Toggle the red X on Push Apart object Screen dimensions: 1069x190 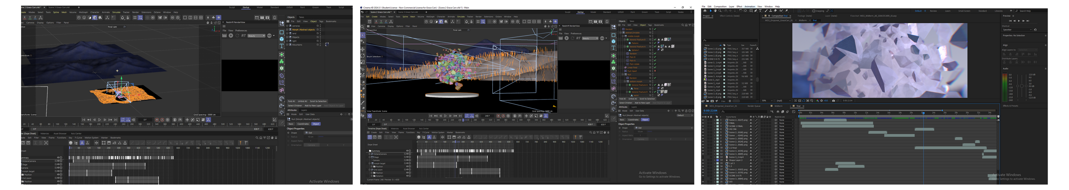point(655,71)
